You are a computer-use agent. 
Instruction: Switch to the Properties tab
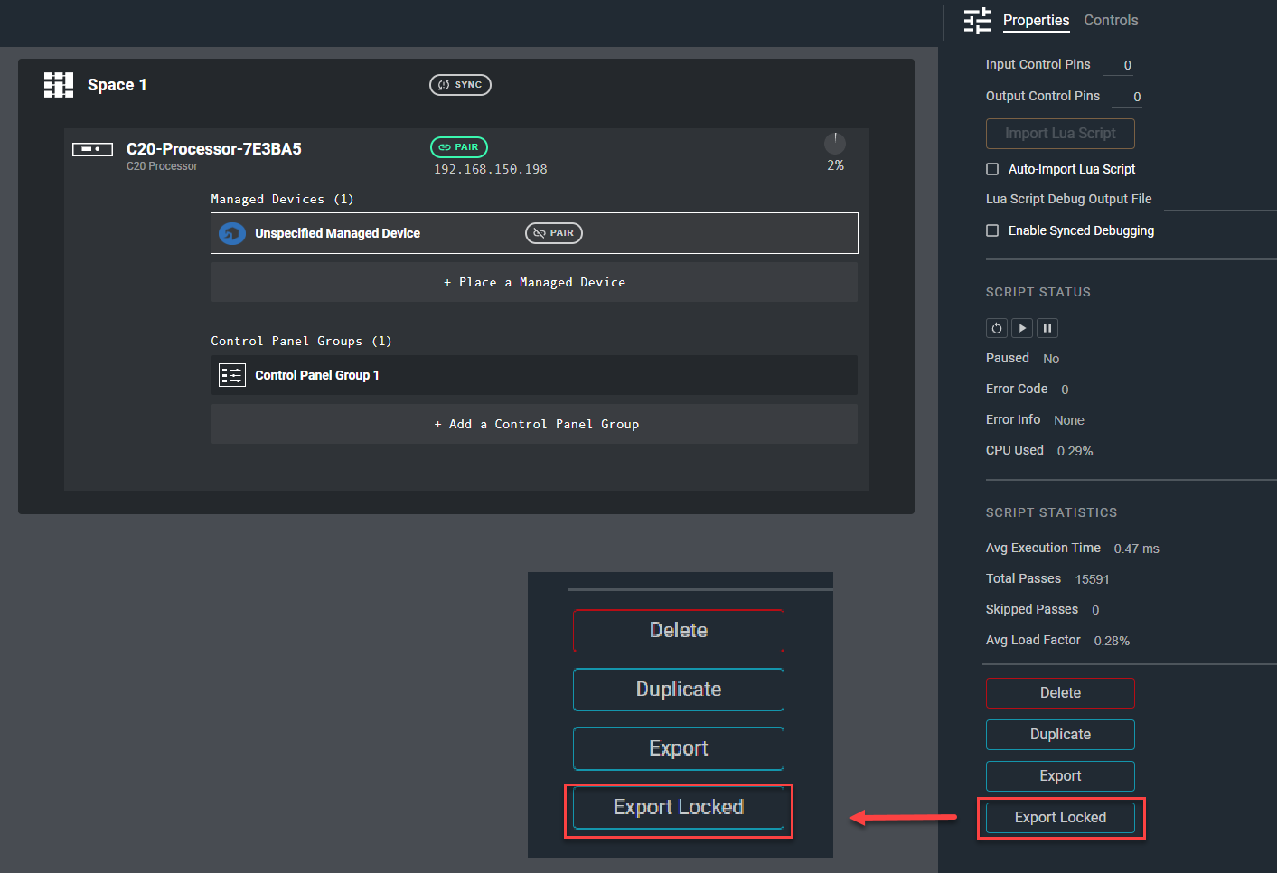(x=1037, y=21)
